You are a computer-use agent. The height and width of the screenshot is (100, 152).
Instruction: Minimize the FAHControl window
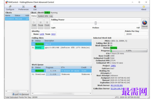click(x=132, y=2)
